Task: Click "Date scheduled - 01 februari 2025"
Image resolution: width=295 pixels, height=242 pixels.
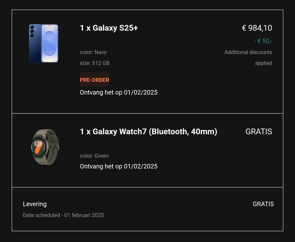Action: coord(63,215)
